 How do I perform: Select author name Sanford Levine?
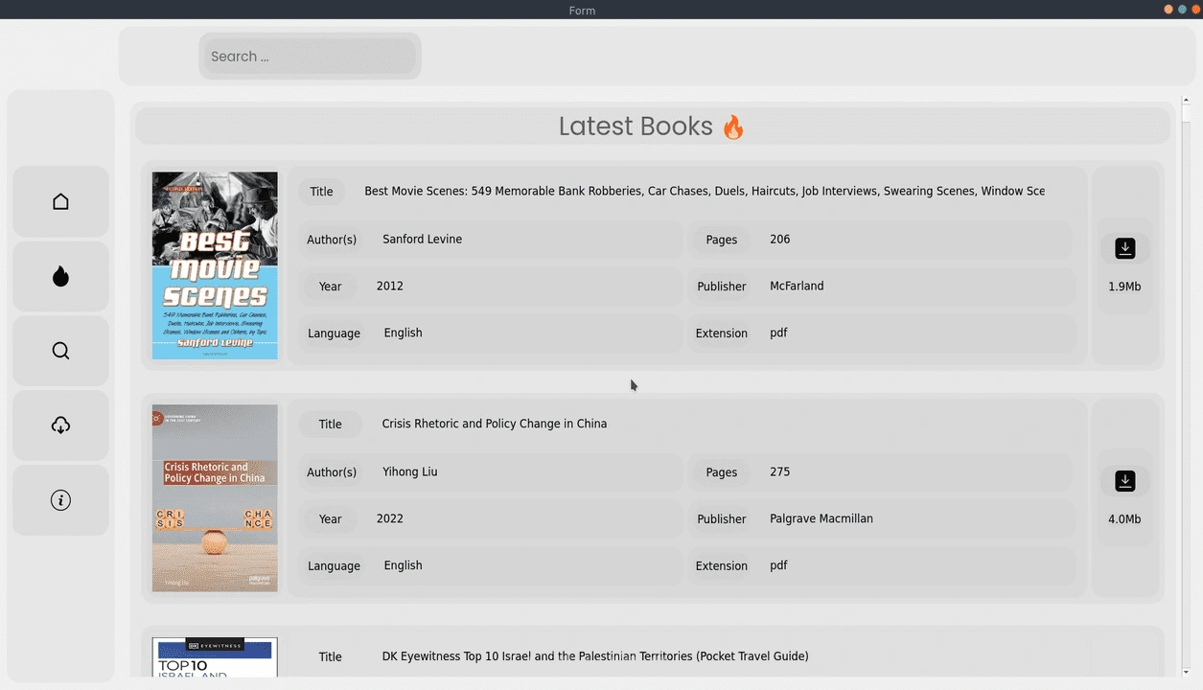click(x=422, y=240)
